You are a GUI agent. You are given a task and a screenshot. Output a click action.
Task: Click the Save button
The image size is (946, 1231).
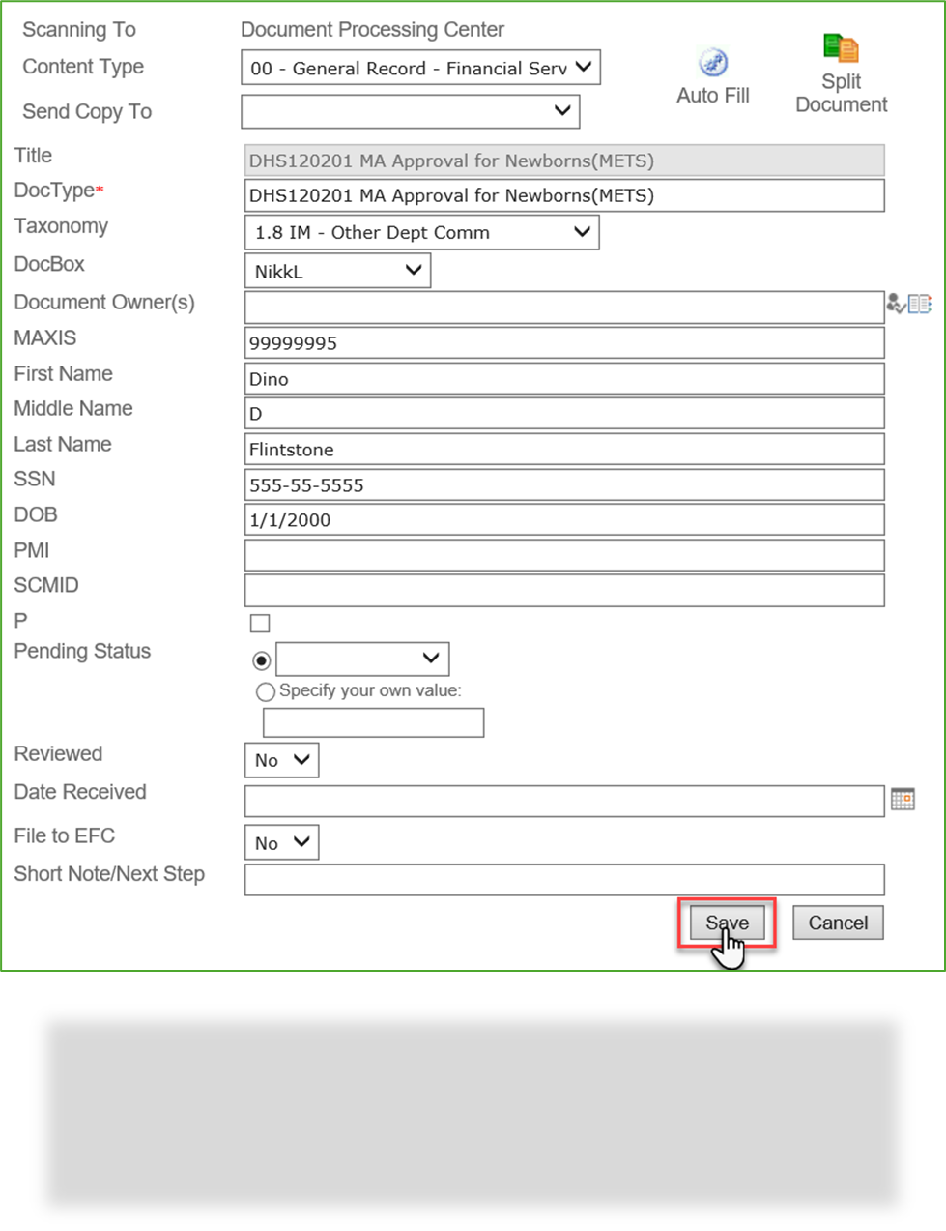[726, 923]
